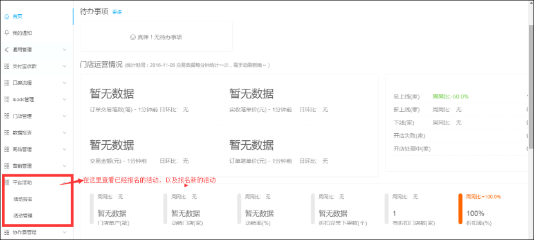Select the leads管理 grid icon
Screen dimensions: 534x240
click(x=7, y=99)
